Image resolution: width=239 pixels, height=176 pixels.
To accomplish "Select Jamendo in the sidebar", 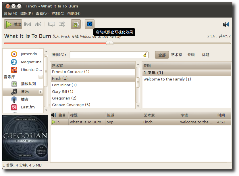I will coord(24,54).
